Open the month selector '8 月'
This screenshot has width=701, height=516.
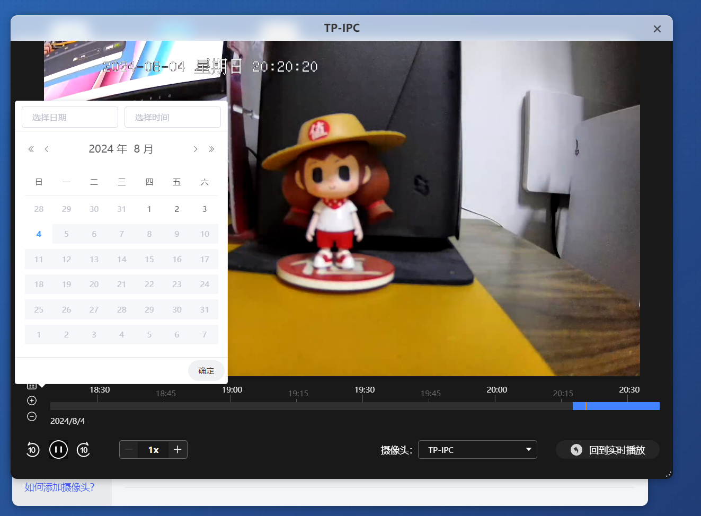point(143,149)
